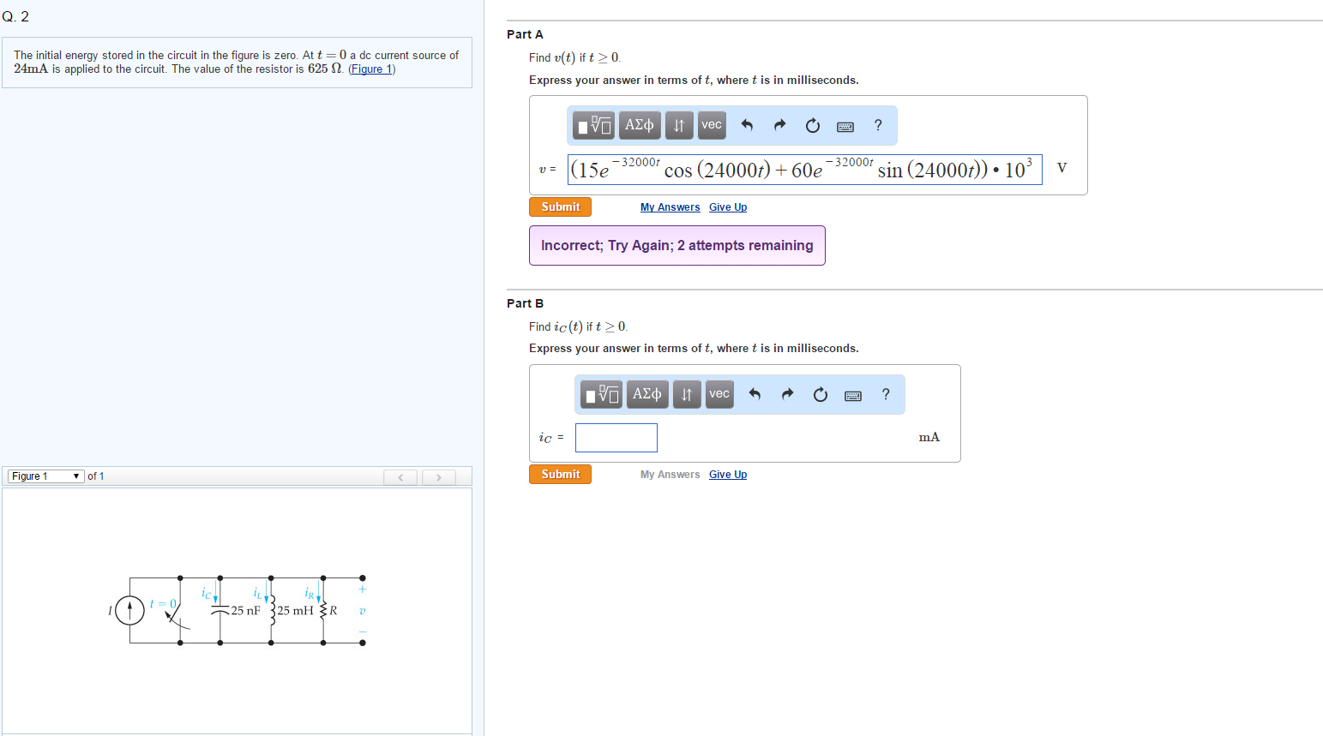Redo an edit in Part A equation editor
This screenshot has height=736, width=1323.
(779, 125)
